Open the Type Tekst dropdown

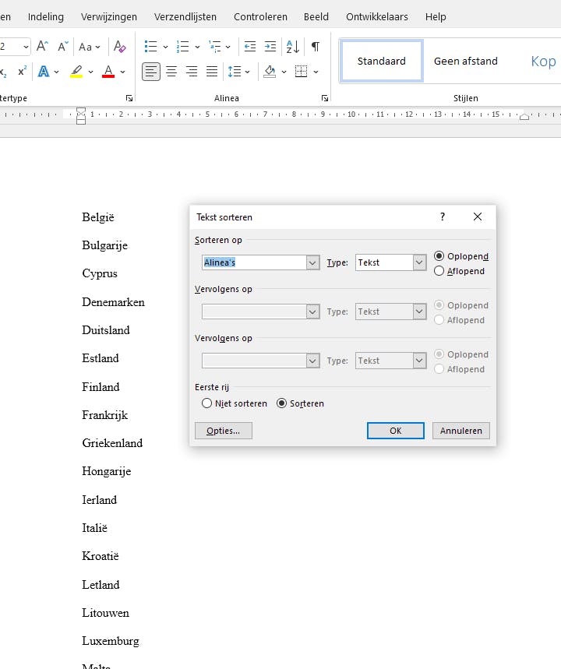(x=420, y=262)
